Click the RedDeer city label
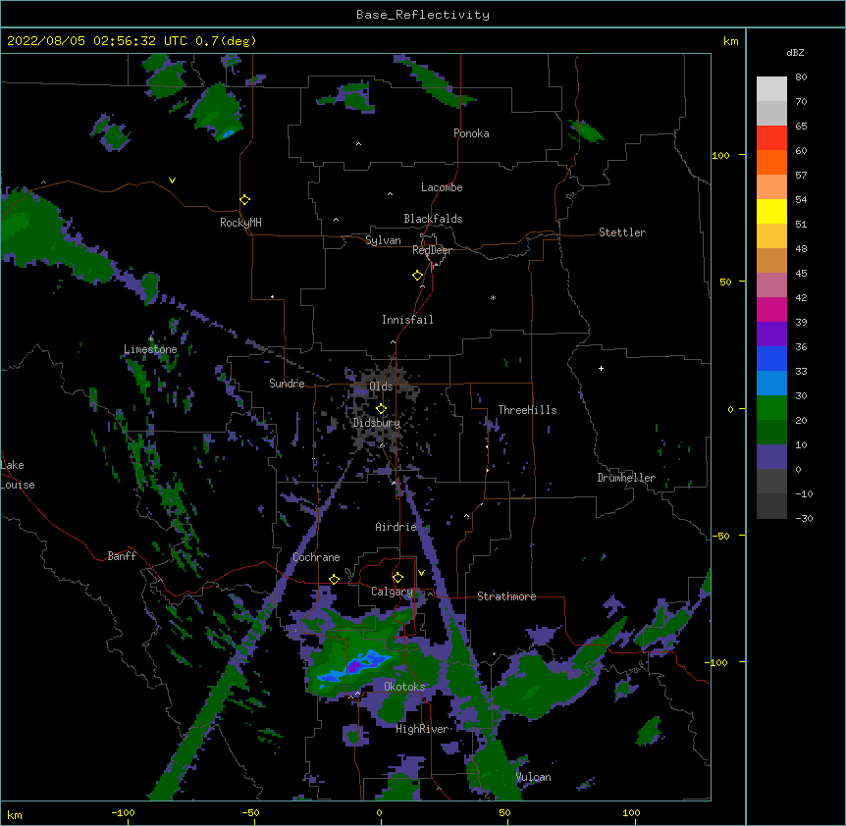Viewport: 846px width, 826px height. [x=432, y=250]
